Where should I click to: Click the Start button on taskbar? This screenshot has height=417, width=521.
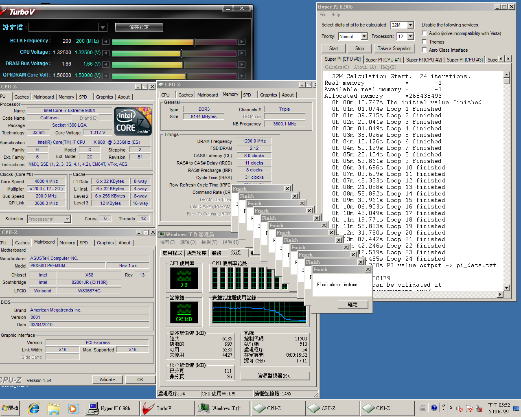(11, 408)
